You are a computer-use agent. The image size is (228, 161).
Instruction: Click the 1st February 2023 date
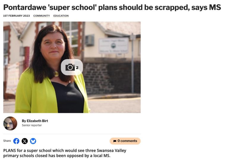click(16, 16)
